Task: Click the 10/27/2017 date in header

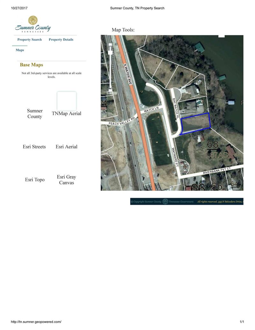Action: [19, 8]
